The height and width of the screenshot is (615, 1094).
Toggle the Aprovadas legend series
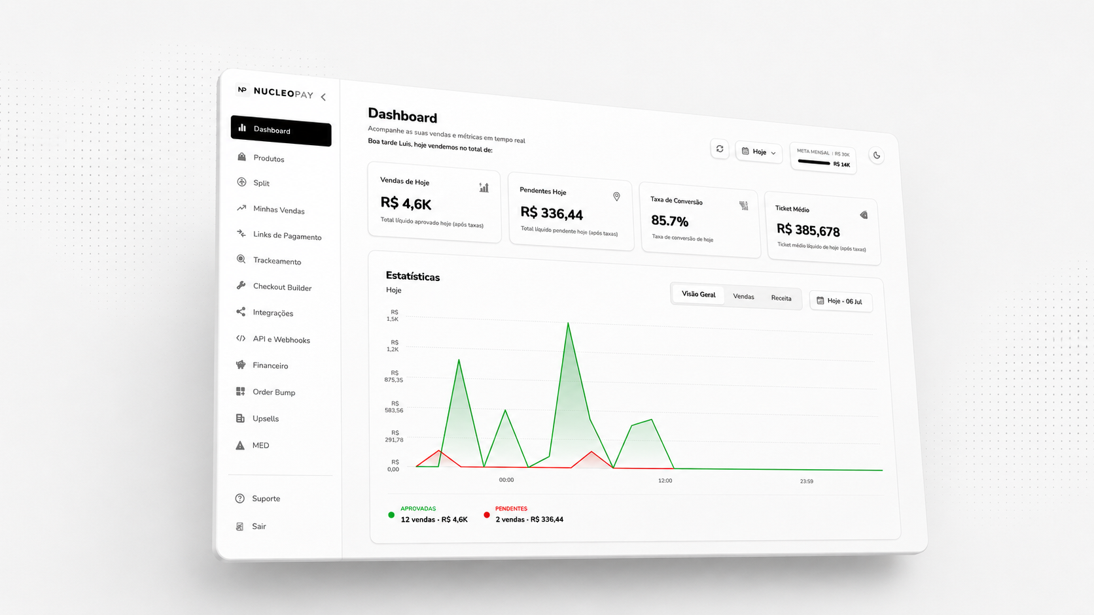(429, 514)
